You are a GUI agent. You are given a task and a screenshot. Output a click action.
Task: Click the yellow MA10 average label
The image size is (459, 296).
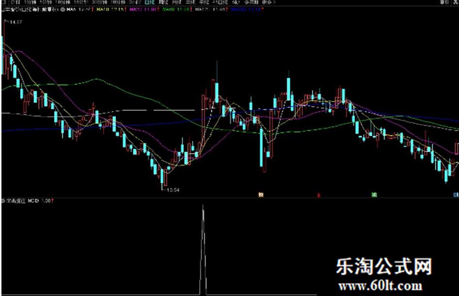coord(110,9)
